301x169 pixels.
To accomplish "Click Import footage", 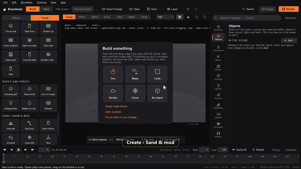I will tap(112, 9).
